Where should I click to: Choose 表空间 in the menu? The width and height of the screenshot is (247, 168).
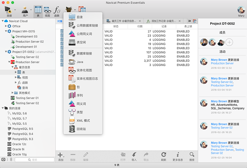[x=83, y=42]
